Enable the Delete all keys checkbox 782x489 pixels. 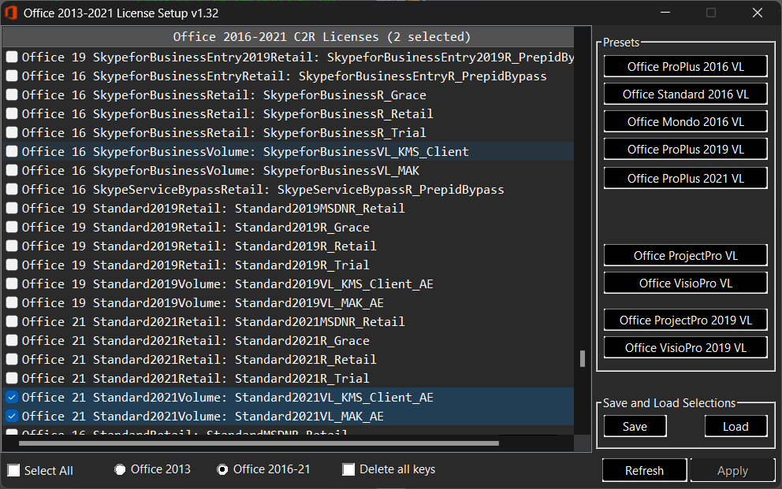pos(348,469)
